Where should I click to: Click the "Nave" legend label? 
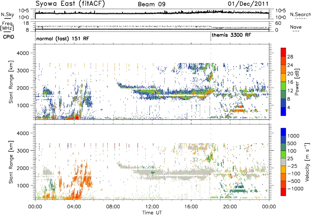click(x=296, y=27)
